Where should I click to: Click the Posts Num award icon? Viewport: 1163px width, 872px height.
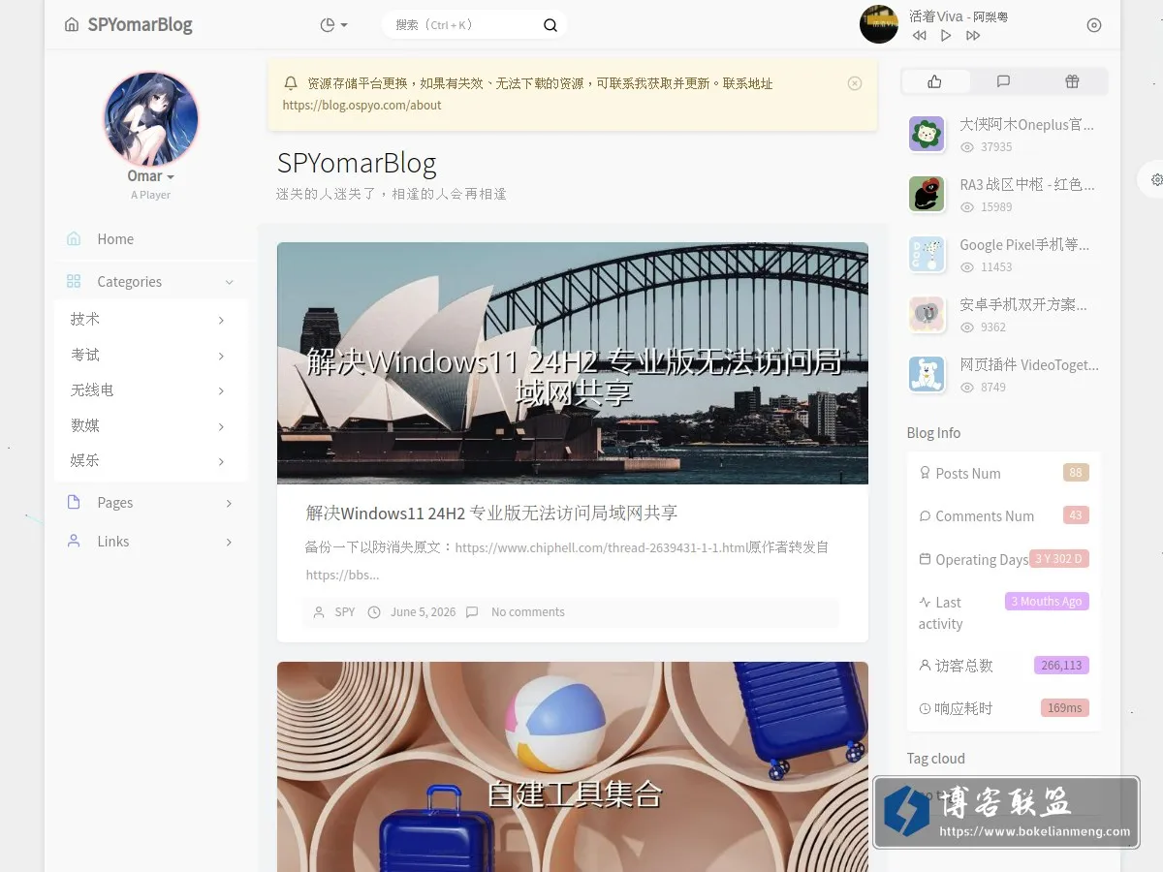coord(925,473)
